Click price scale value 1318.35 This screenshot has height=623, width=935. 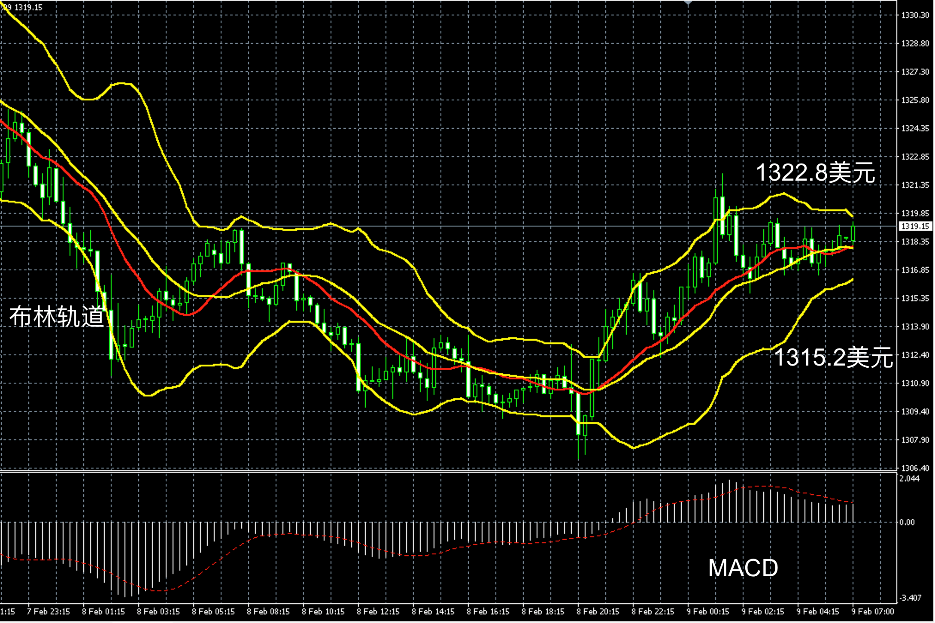click(x=915, y=242)
